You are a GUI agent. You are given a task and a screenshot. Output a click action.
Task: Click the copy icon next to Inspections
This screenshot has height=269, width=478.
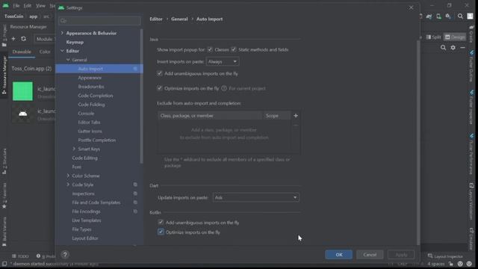point(135,194)
